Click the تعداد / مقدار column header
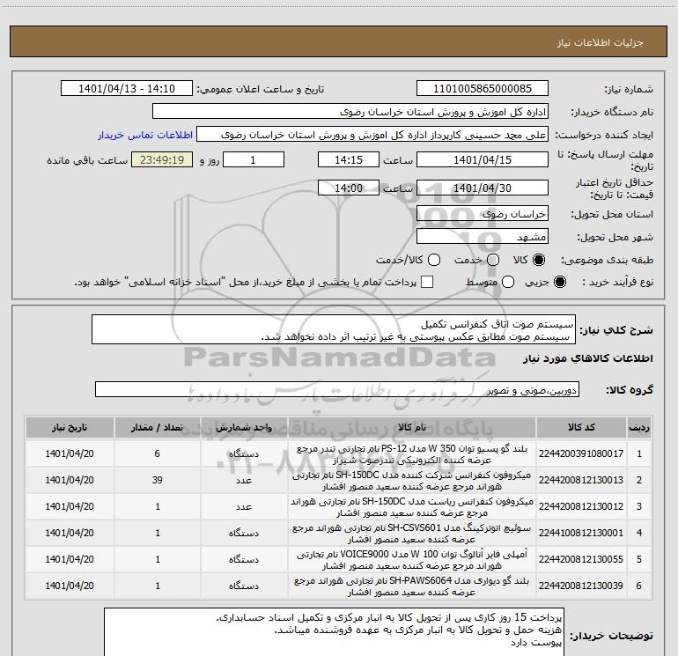 (158, 428)
